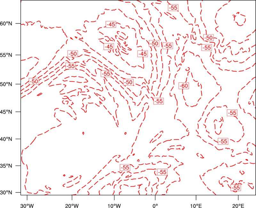Click the 40°N latitude axis label

(6, 139)
